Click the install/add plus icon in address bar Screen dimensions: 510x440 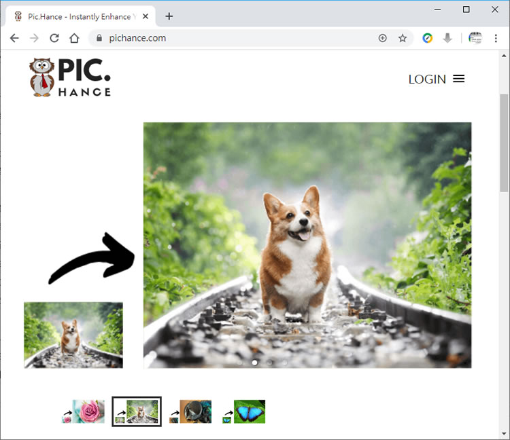point(383,38)
